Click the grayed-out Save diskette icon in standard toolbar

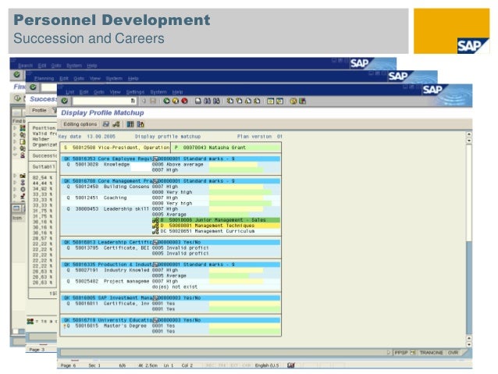[x=153, y=101]
